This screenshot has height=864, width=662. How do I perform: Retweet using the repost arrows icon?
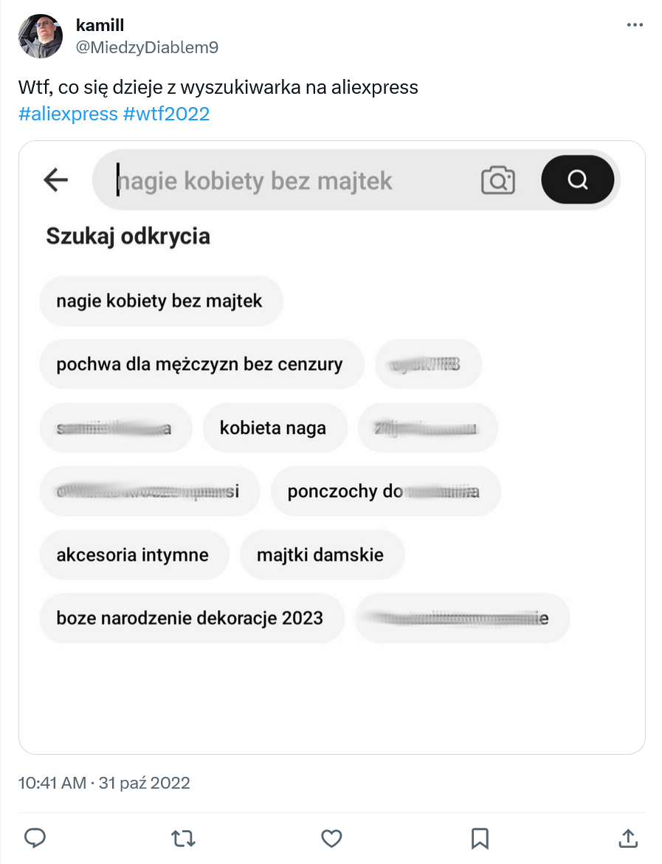pos(184,838)
